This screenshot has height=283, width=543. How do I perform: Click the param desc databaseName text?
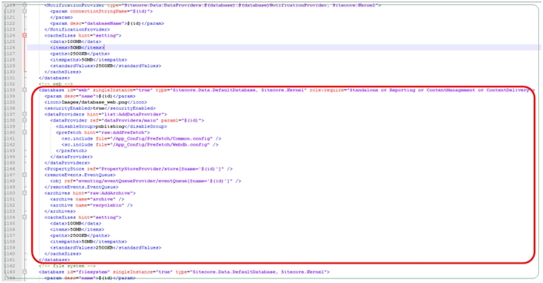pos(107,23)
